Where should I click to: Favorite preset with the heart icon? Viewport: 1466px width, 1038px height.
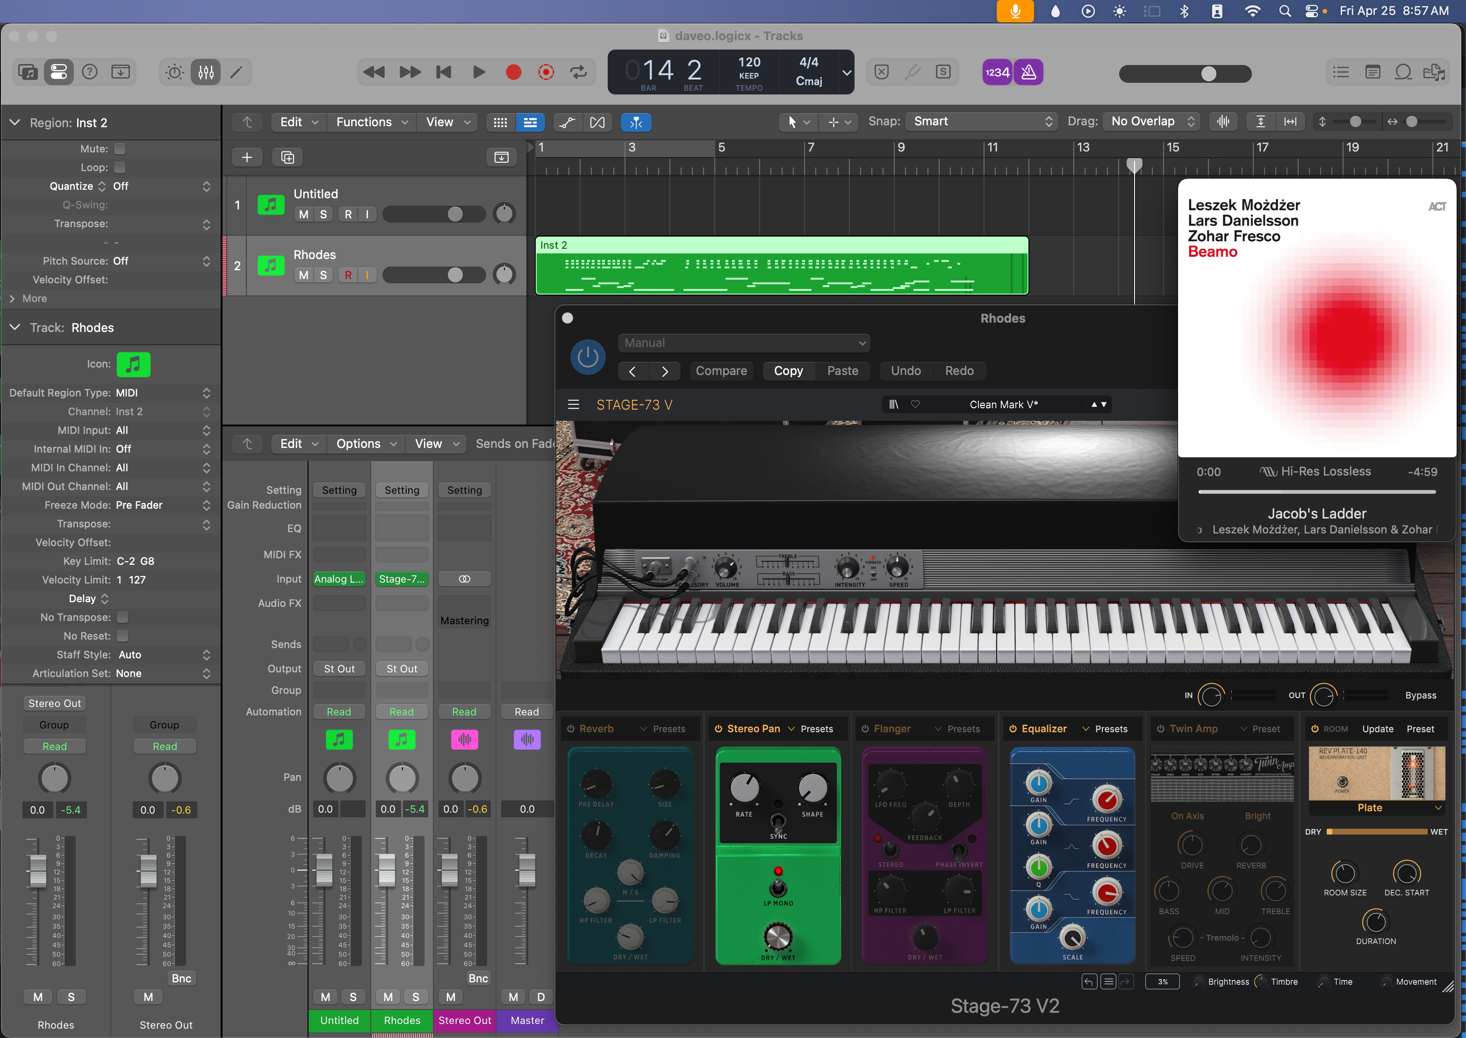point(915,404)
